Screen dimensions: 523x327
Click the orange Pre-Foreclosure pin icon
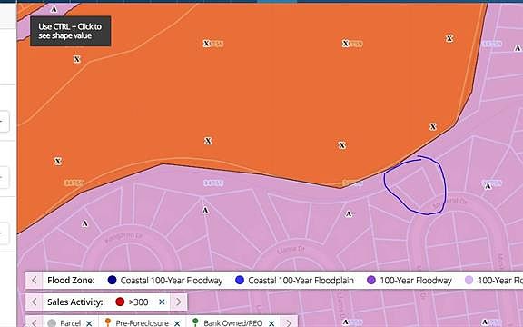(108, 322)
